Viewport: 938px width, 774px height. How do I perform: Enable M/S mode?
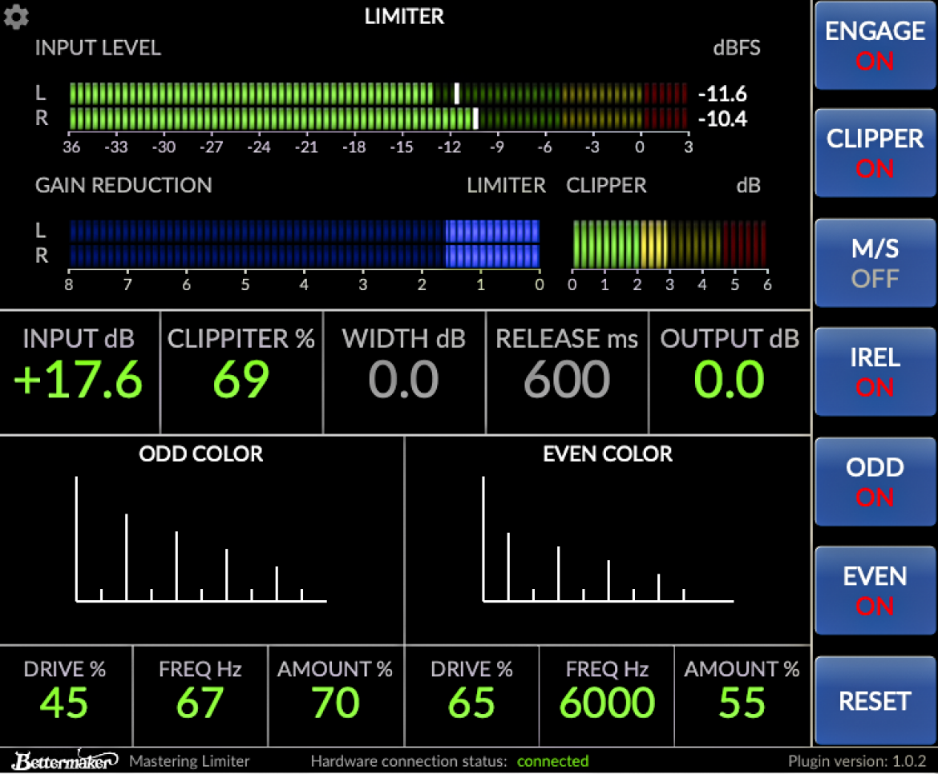click(x=875, y=263)
